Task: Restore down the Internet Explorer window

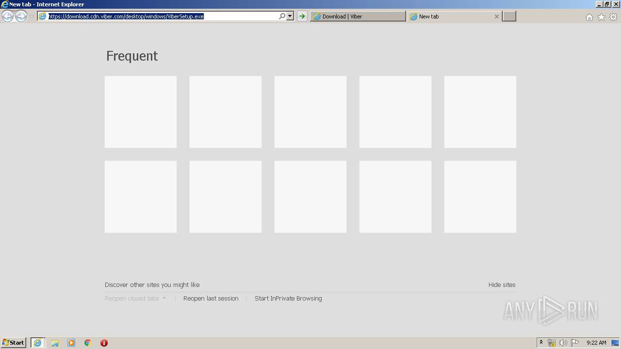Action: (606, 4)
